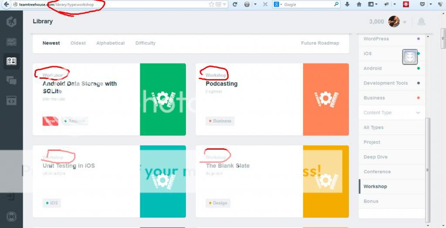Click the Treehouse logo in the sidebar
Screen dimensions: 446x228
click(11, 22)
